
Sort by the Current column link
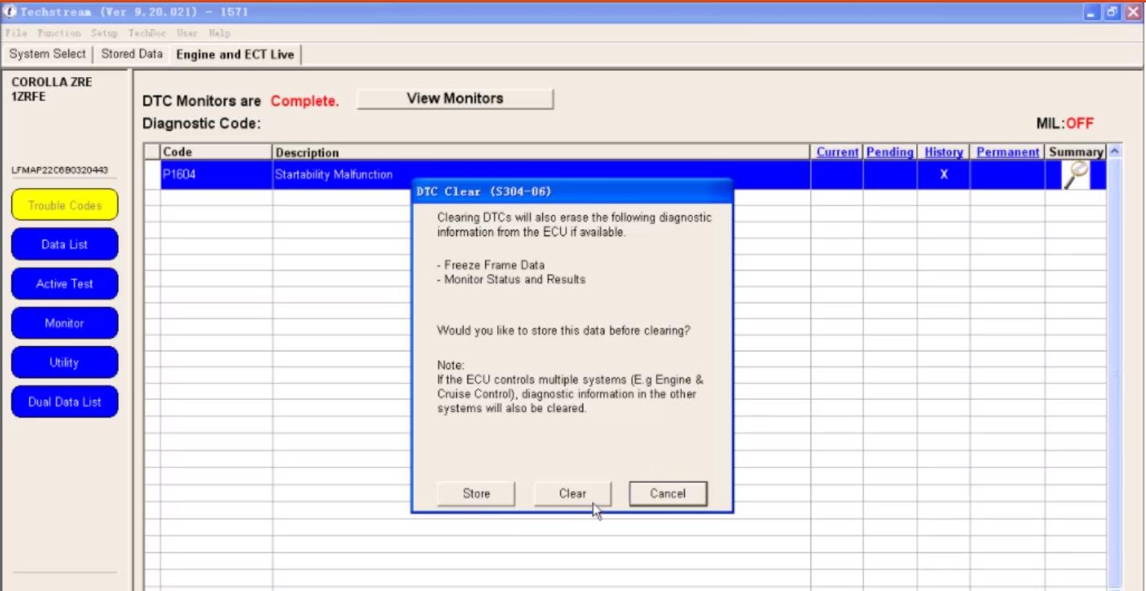tap(837, 152)
